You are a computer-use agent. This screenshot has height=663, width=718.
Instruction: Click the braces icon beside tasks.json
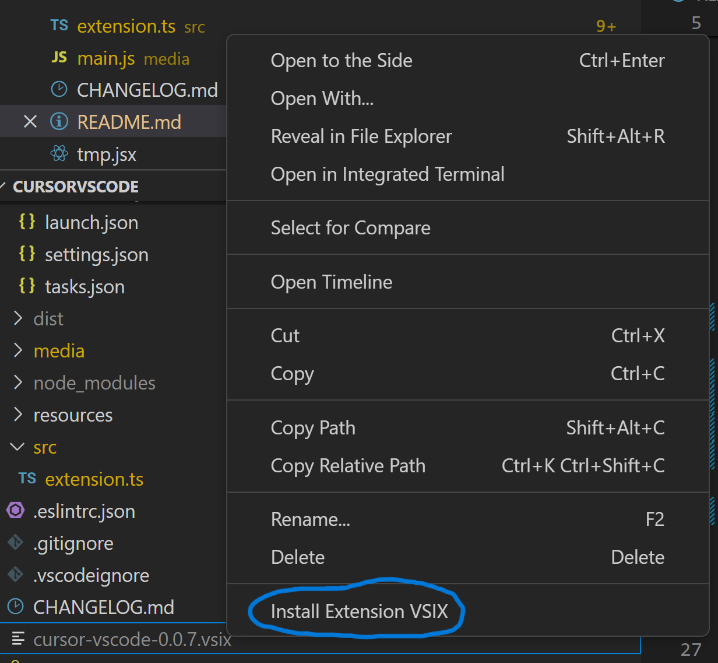(27, 286)
